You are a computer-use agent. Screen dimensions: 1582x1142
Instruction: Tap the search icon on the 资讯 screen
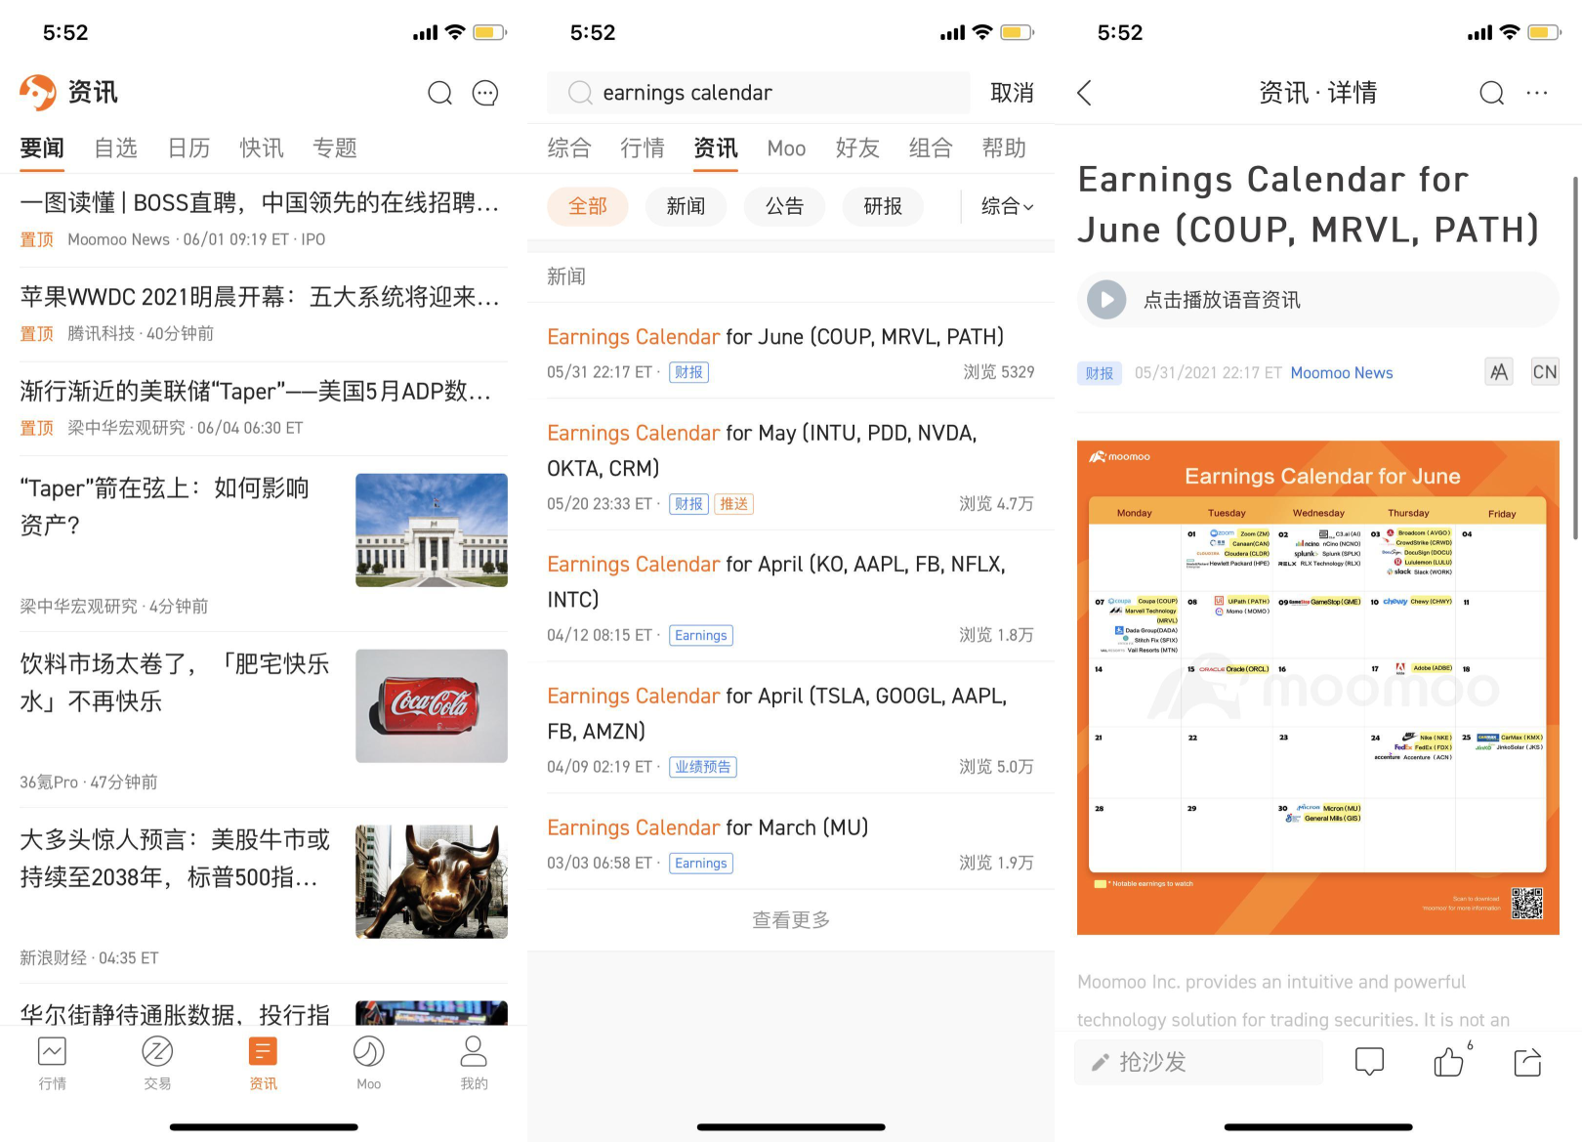(x=440, y=93)
